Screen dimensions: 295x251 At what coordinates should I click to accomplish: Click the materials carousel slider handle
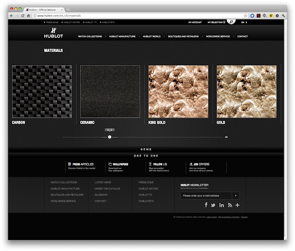click(x=110, y=137)
